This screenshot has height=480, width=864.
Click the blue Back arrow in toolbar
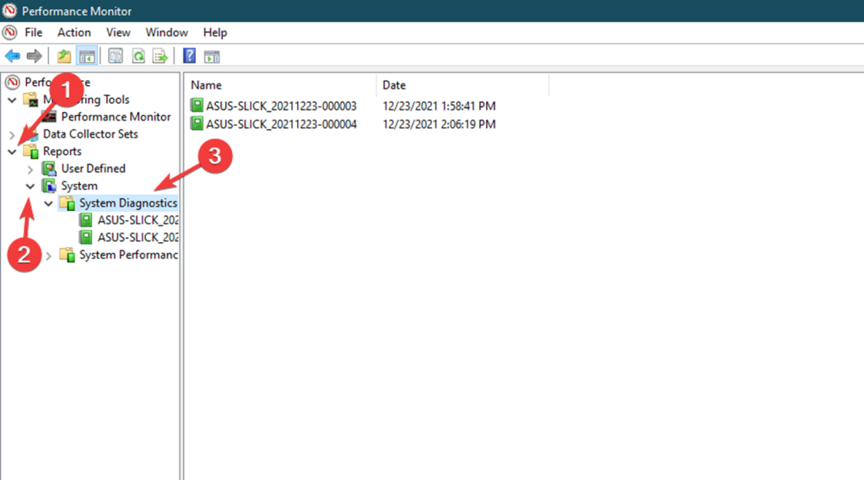pyautogui.click(x=13, y=57)
